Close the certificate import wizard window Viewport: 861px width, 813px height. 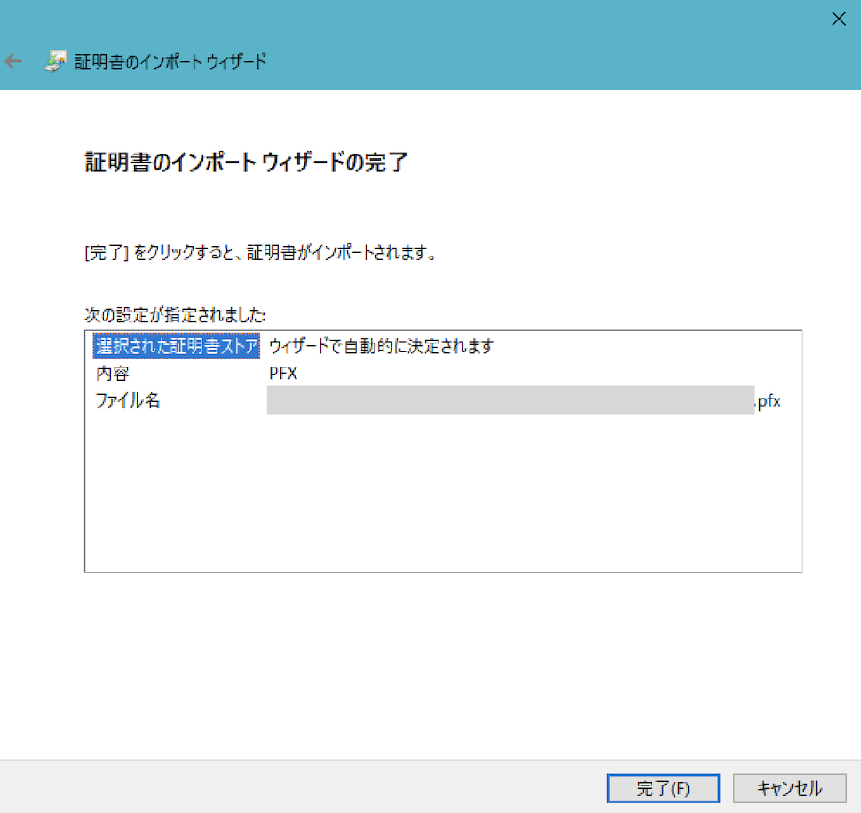838,20
